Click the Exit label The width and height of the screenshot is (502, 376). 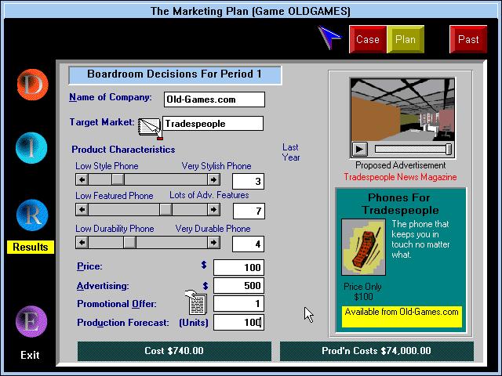point(30,355)
